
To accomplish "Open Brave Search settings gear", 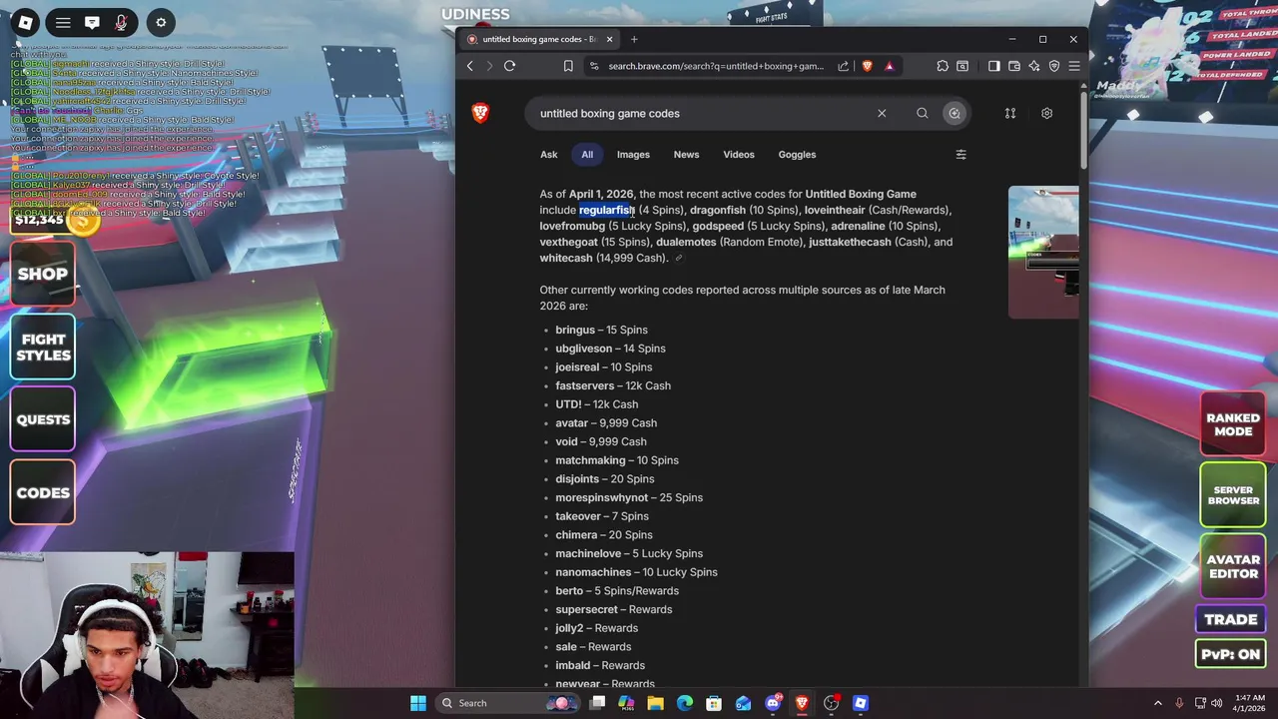I will (1046, 114).
